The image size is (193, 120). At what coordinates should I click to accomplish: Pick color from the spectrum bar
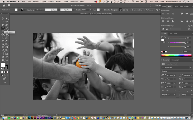pos(177,56)
